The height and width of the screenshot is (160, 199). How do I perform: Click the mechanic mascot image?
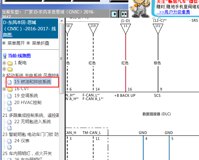click(x=140, y=8)
